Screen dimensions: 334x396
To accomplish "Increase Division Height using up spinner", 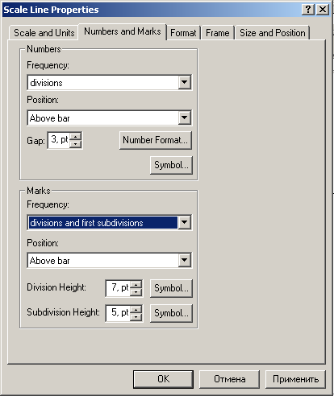I will coord(136,285).
